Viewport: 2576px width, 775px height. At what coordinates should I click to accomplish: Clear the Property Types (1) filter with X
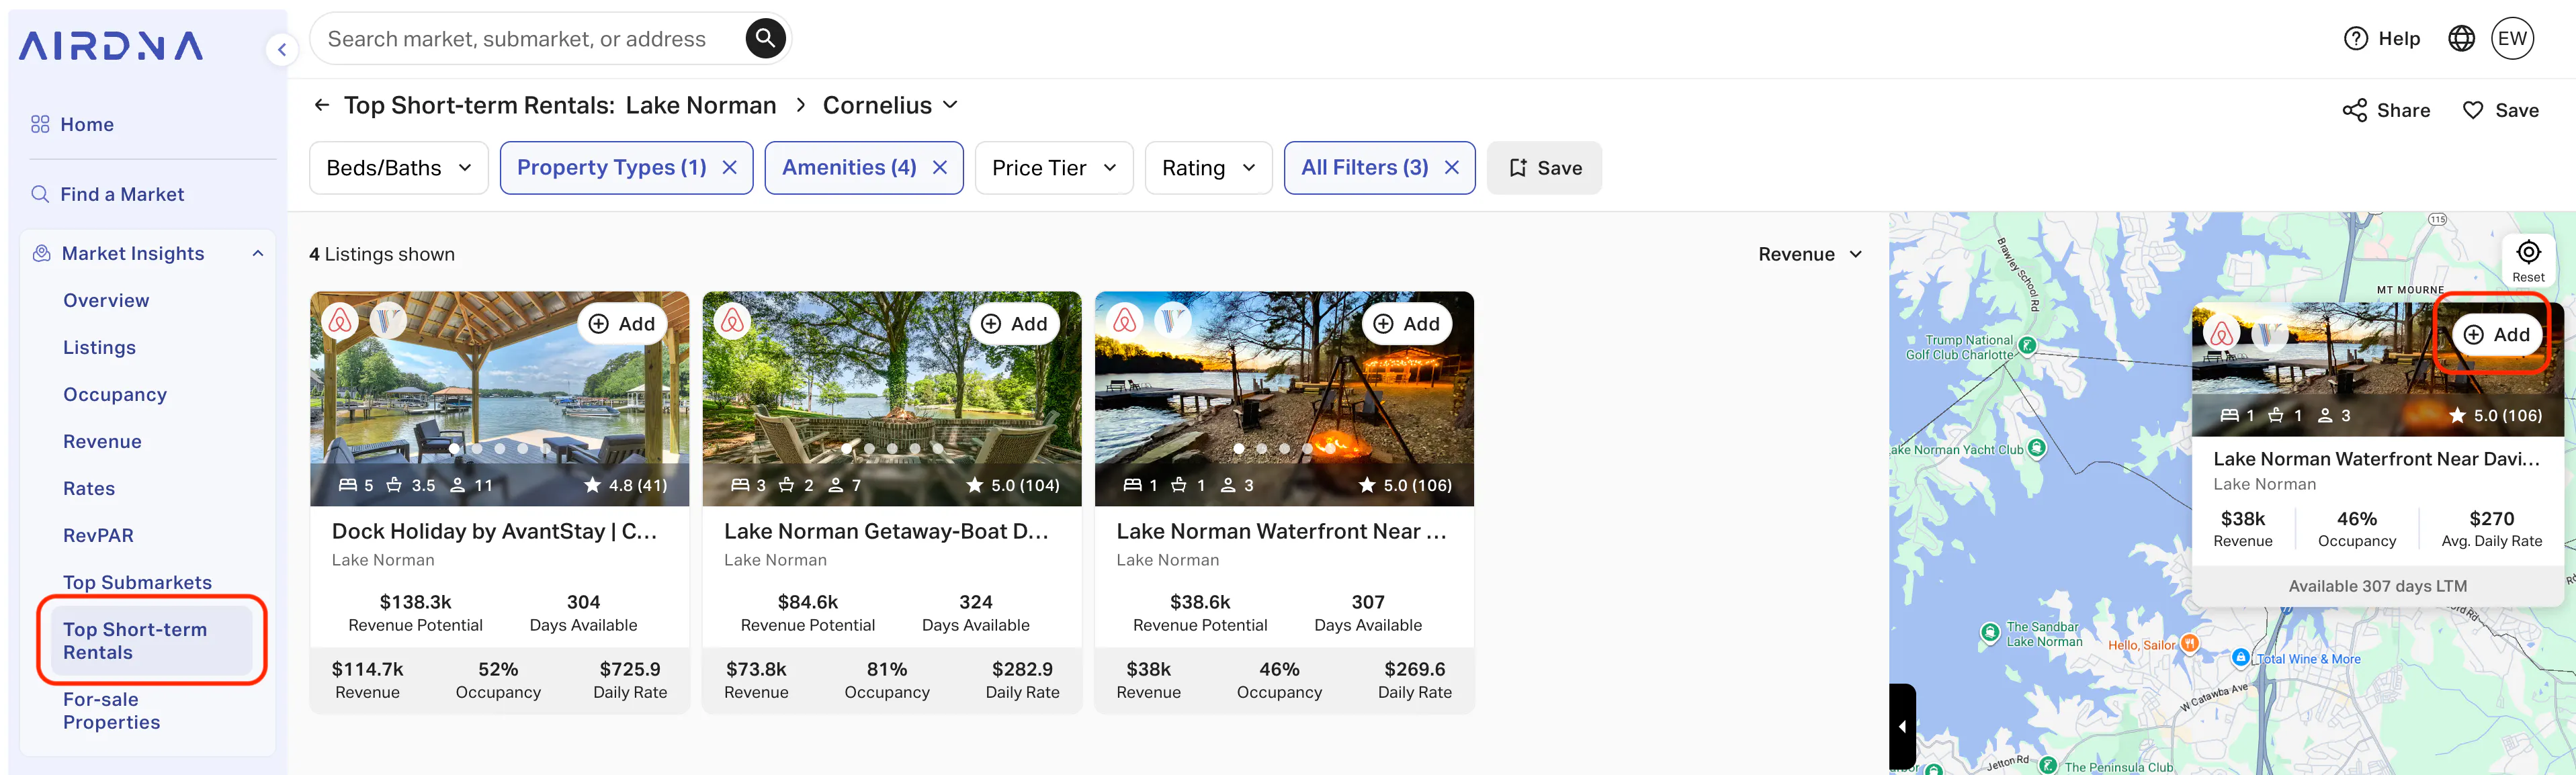pyautogui.click(x=730, y=168)
